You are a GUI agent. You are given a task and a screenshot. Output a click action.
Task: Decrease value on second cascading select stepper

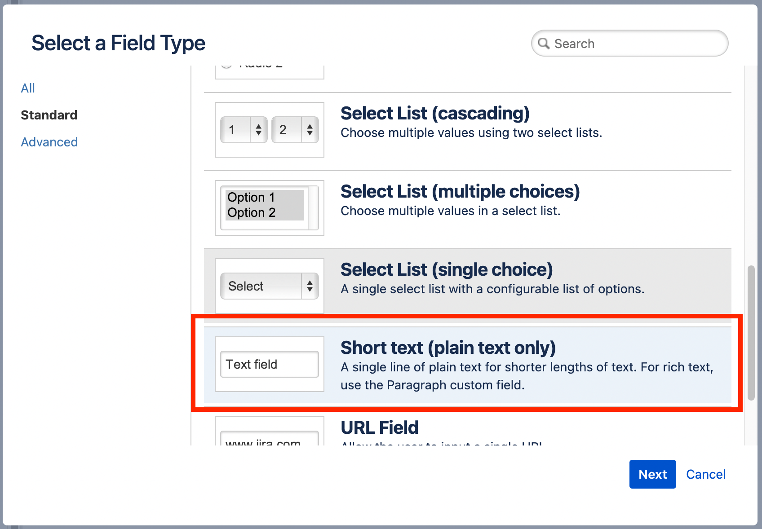[310, 134]
